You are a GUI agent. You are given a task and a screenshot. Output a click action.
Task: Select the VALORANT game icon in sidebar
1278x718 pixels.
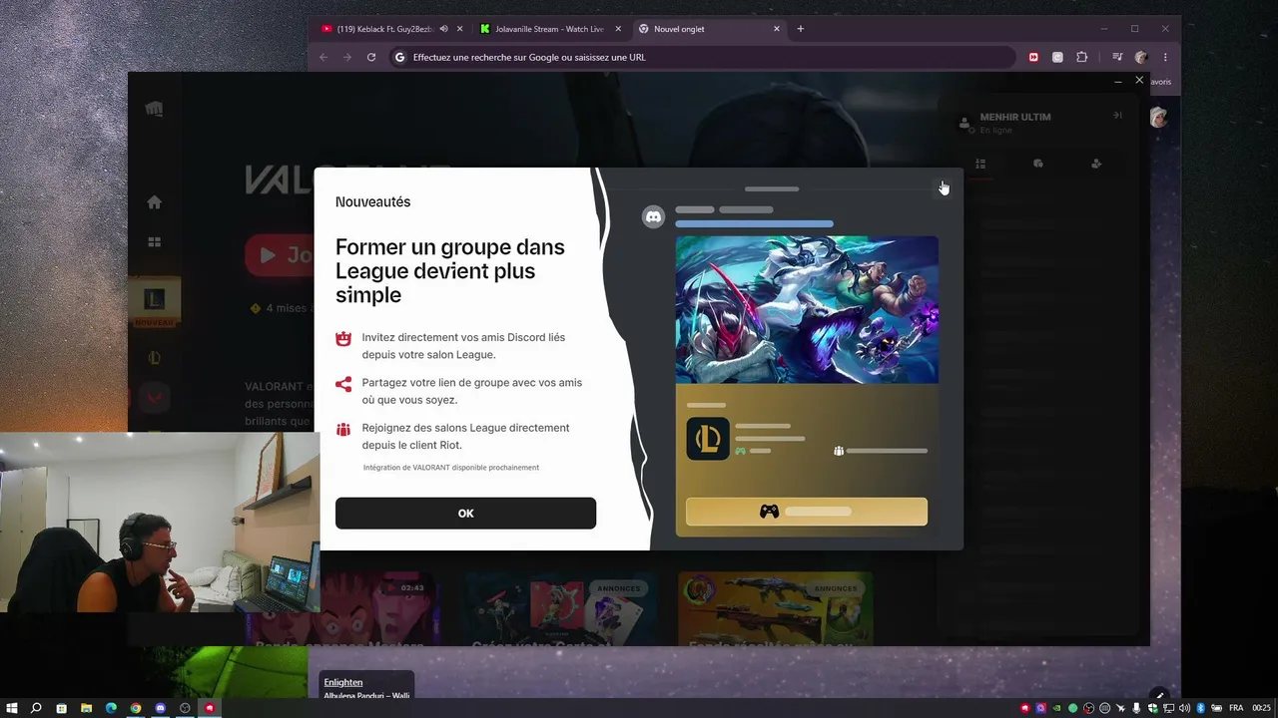point(154,396)
